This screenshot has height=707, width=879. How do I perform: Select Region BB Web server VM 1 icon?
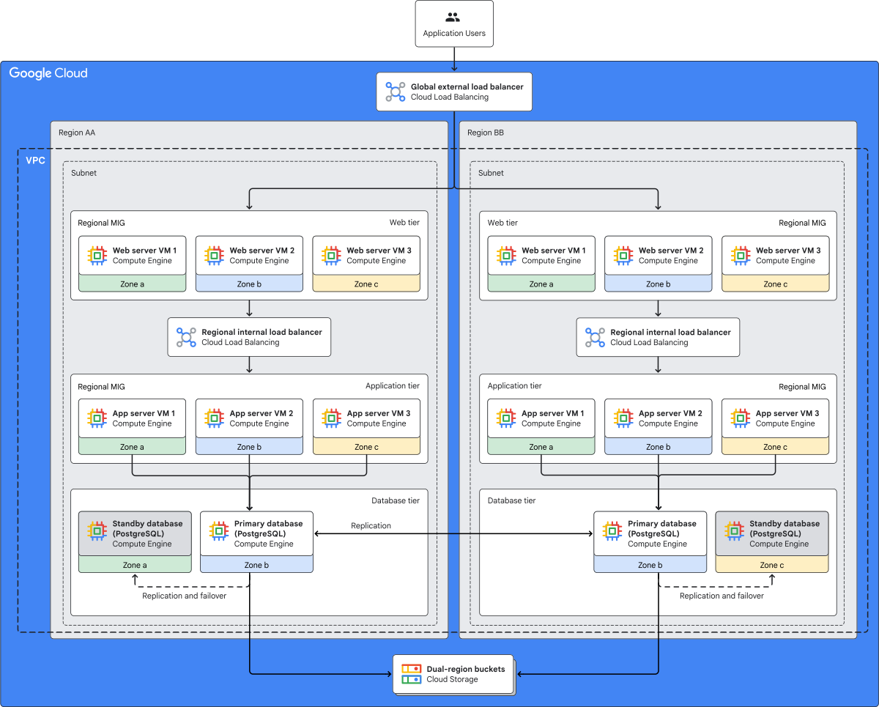click(506, 255)
